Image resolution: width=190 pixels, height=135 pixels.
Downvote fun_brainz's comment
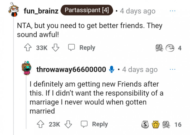pyautogui.click(x=56, y=48)
